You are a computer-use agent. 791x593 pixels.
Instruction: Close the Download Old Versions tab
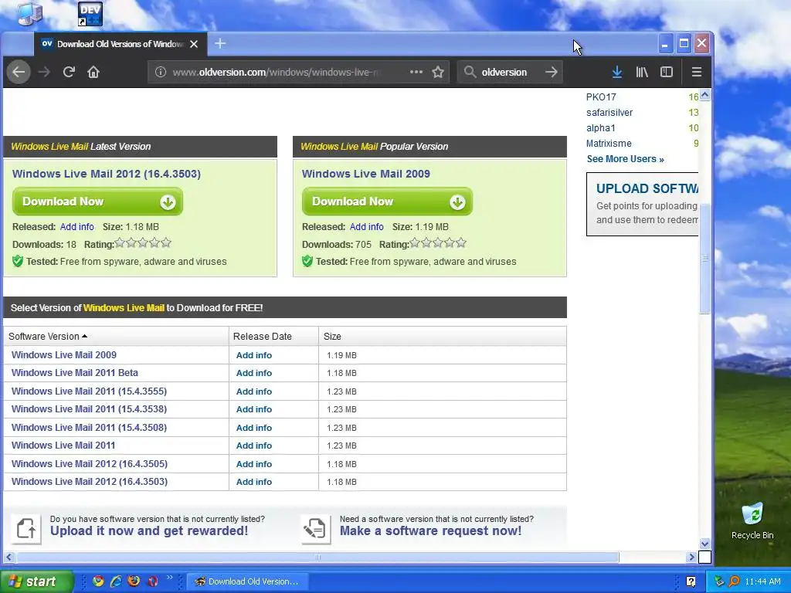click(194, 44)
